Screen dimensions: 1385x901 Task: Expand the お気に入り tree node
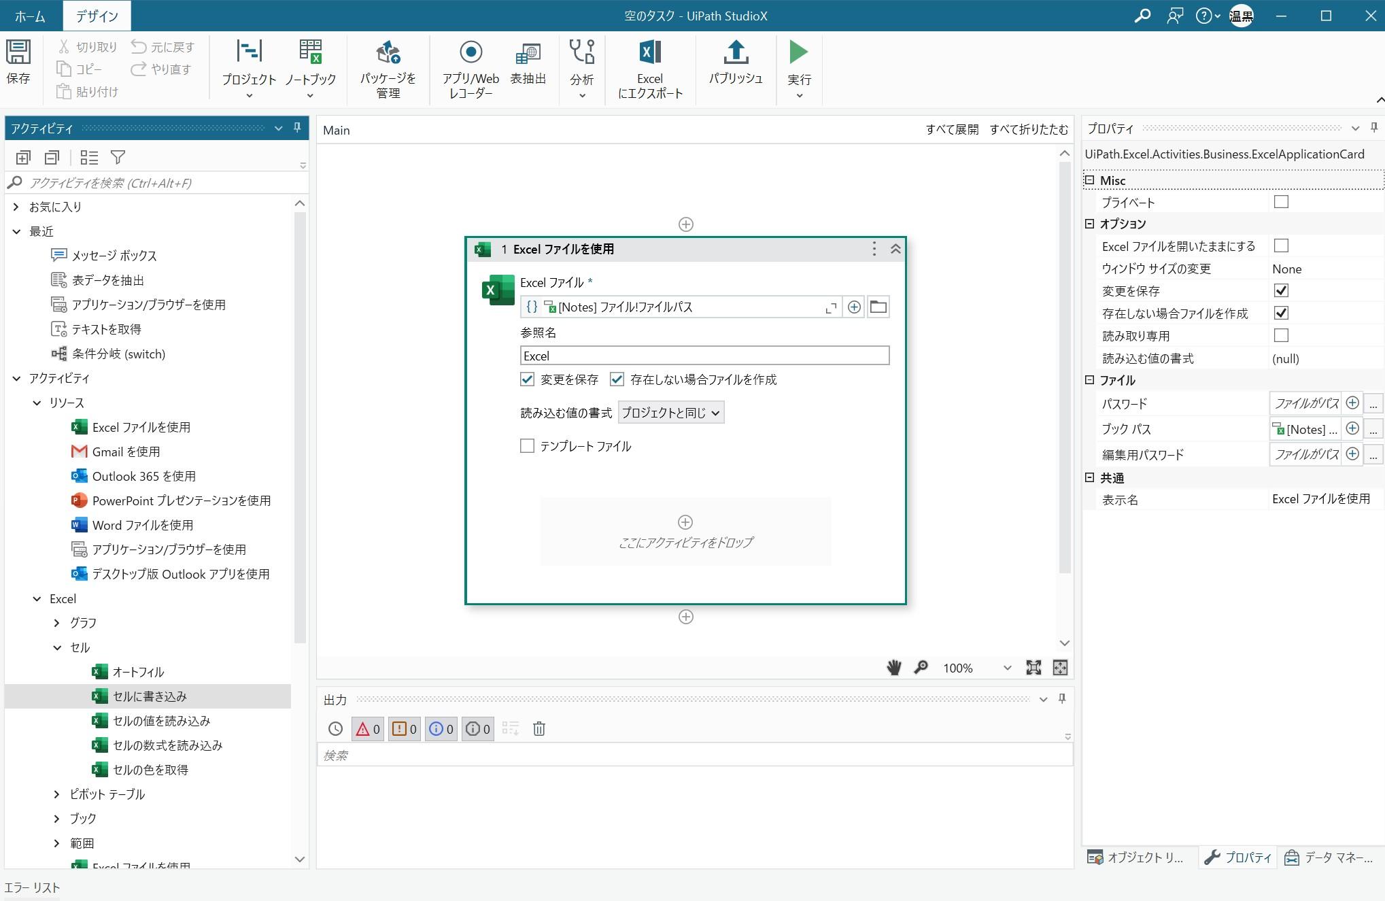[x=16, y=207]
